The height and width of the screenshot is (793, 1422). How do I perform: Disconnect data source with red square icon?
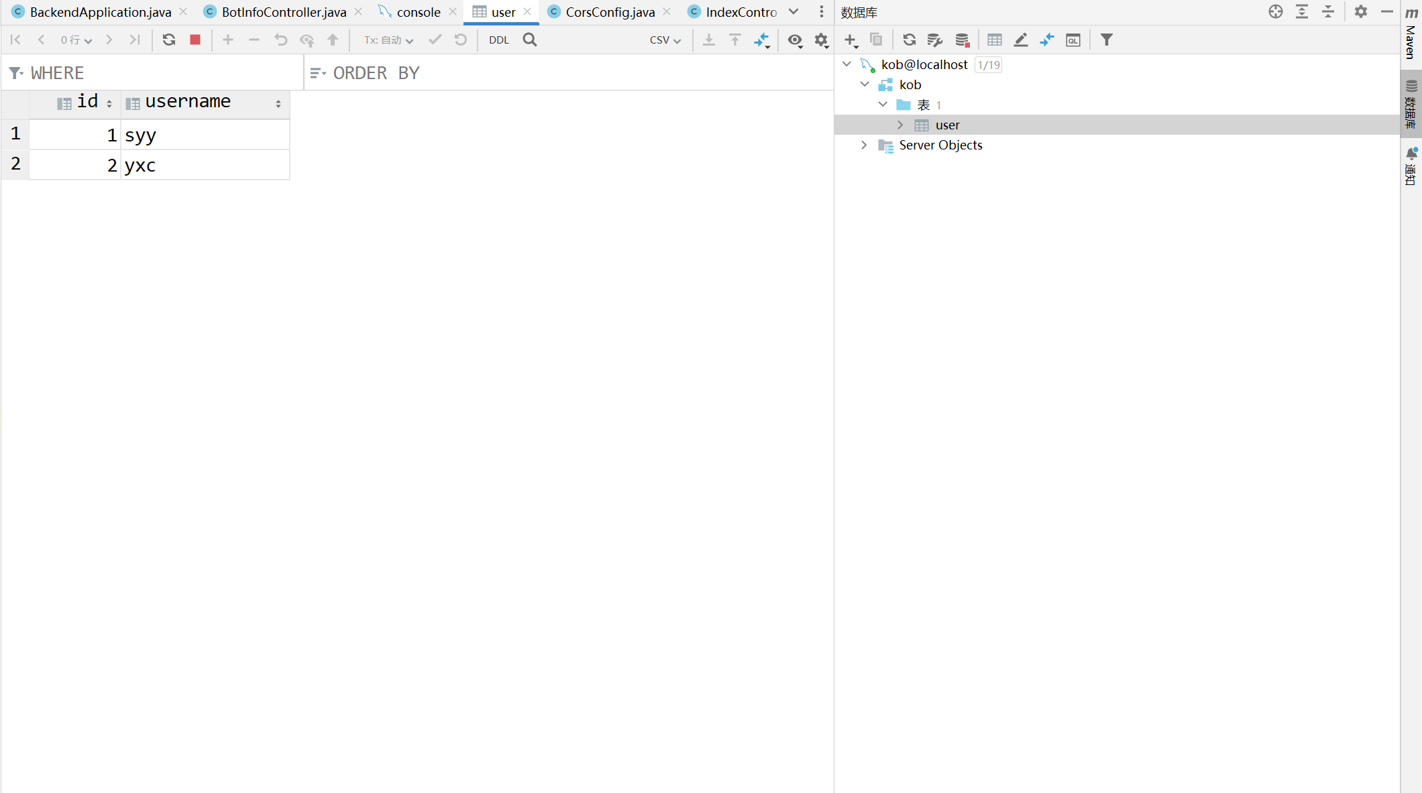(963, 40)
